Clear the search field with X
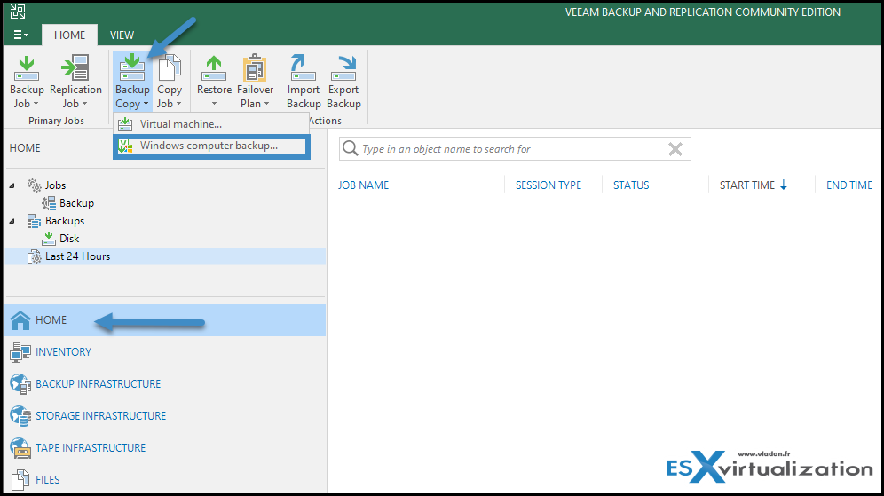The image size is (884, 496). 675,149
